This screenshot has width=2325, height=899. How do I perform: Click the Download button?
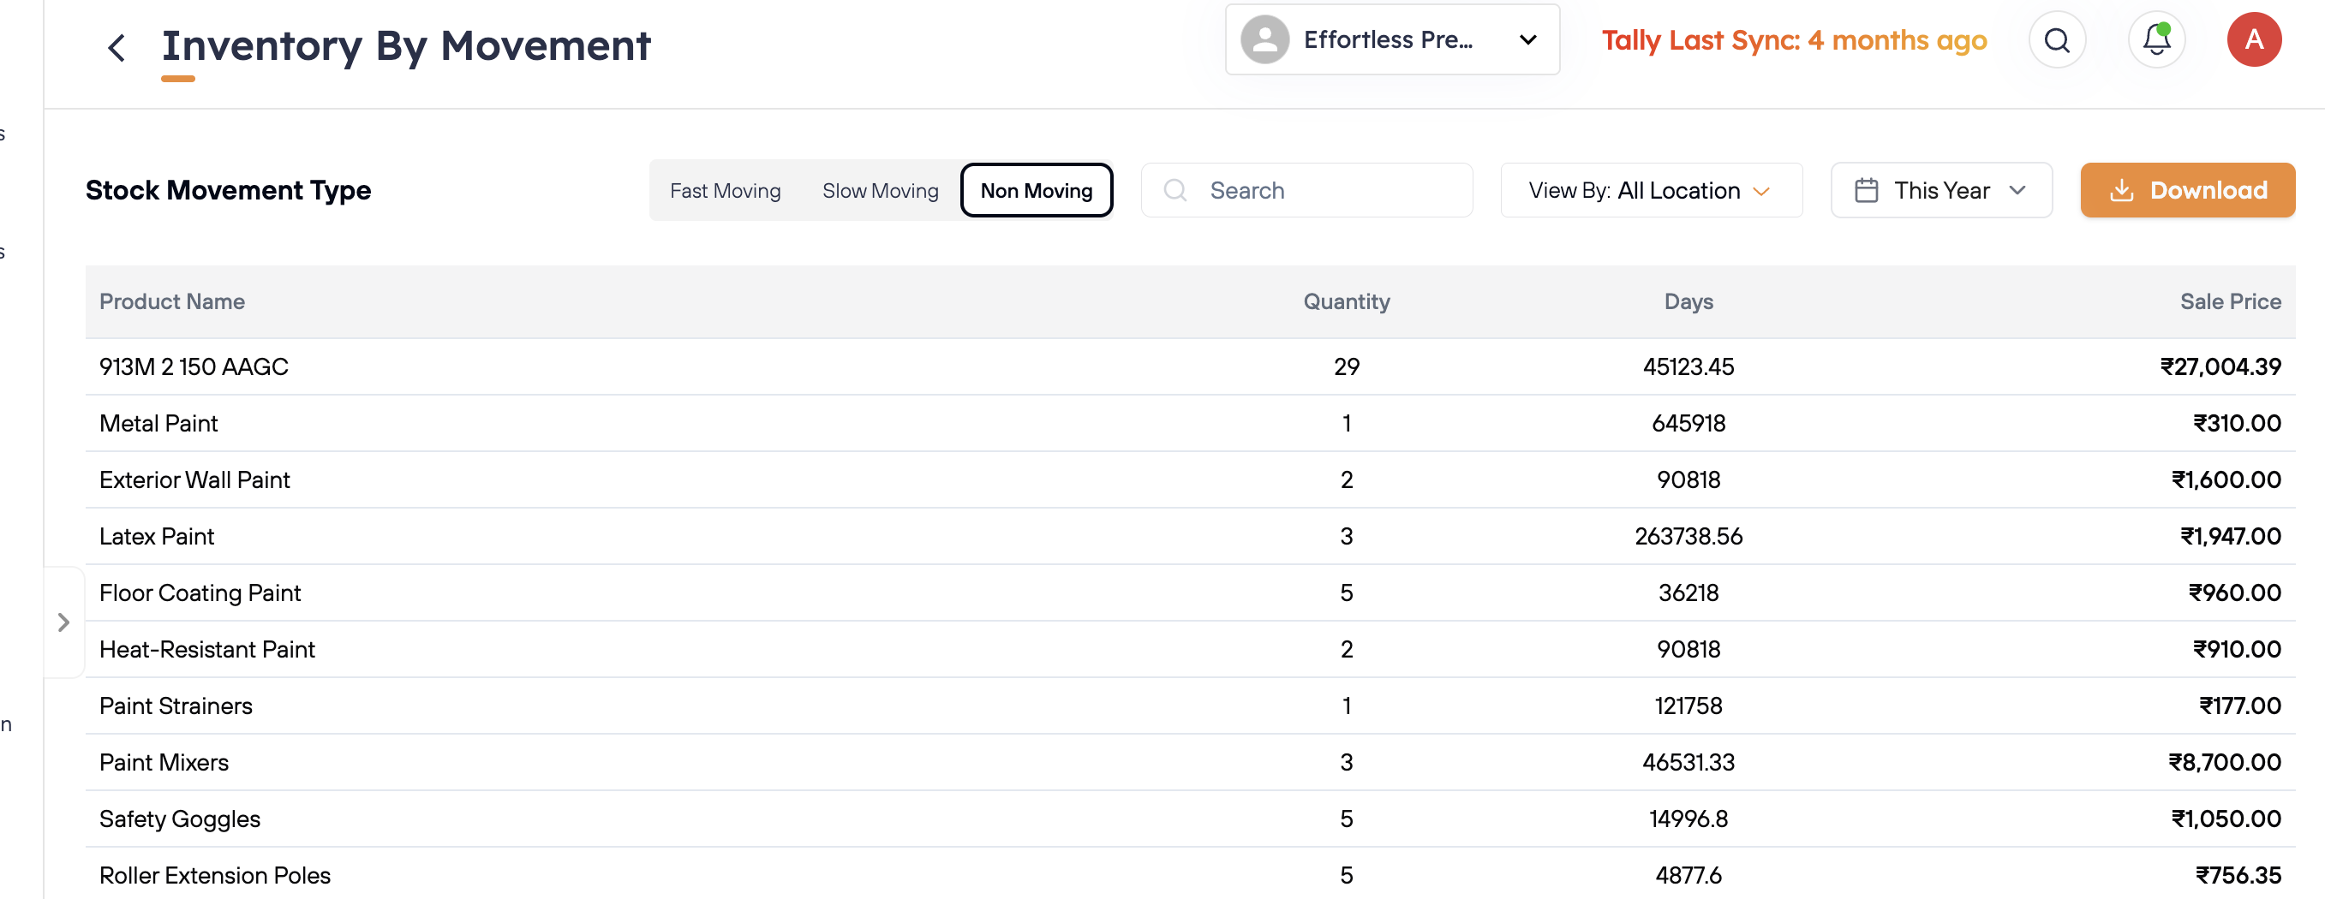click(2187, 191)
